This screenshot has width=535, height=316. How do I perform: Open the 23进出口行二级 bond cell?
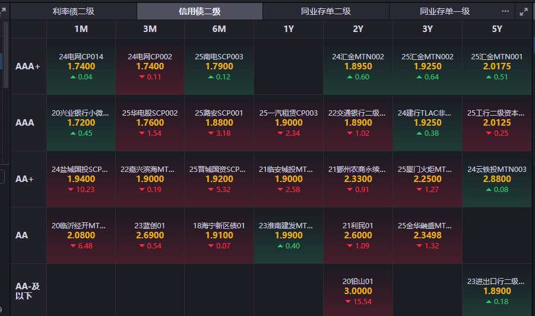[x=497, y=290]
